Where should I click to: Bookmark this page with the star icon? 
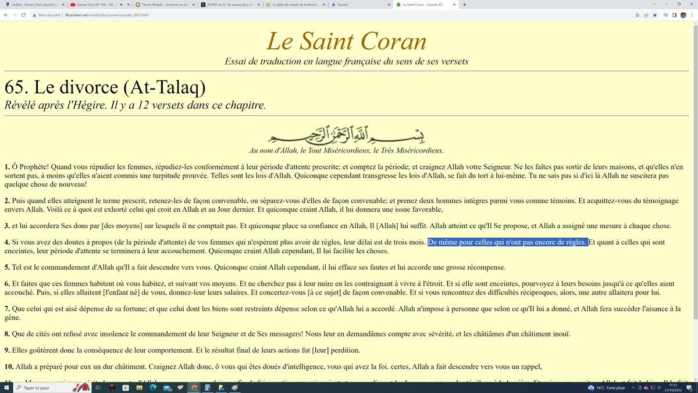654,15
